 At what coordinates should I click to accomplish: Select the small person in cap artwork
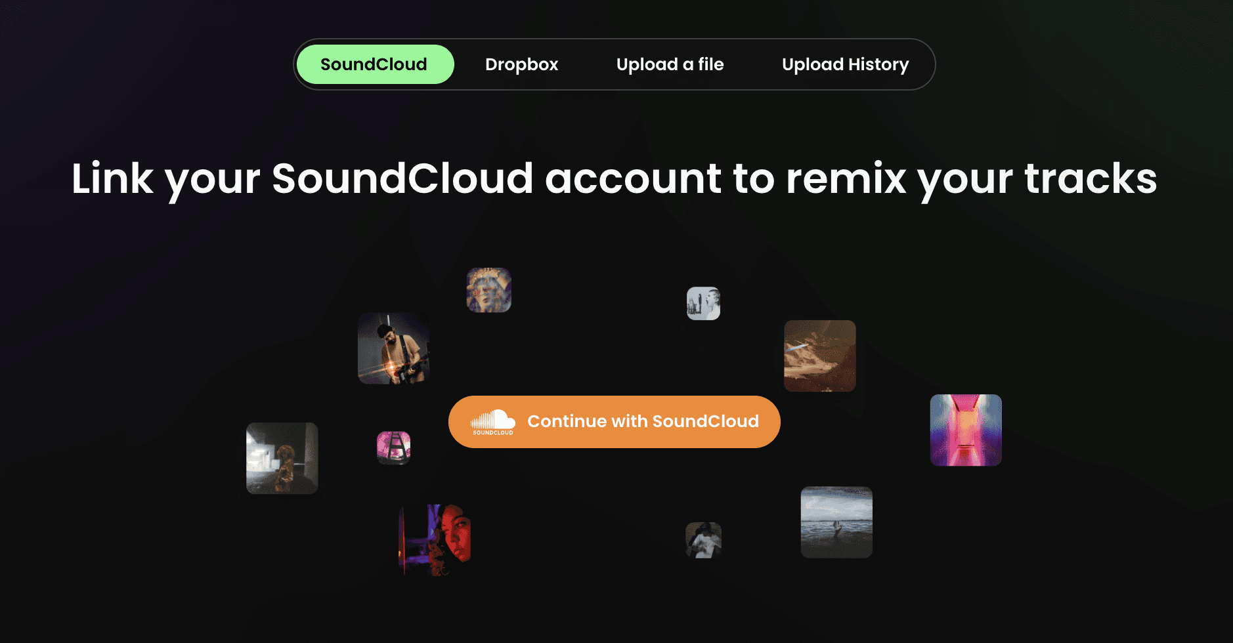(x=703, y=540)
